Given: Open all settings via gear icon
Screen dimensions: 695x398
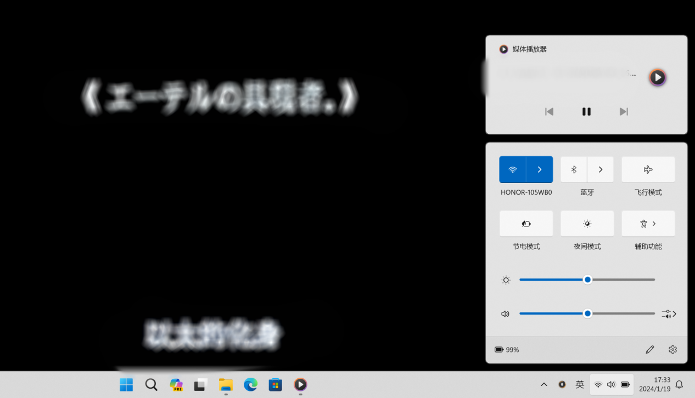Looking at the screenshot, I should click(x=672, y=350).
